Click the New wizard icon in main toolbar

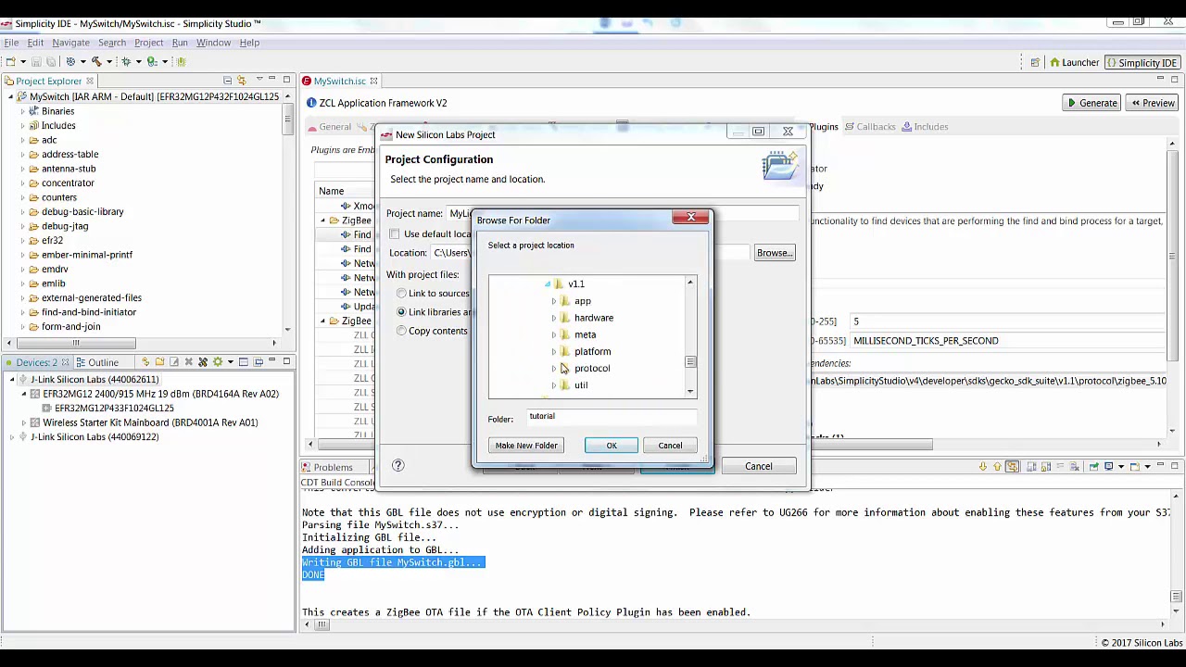(x=9, y=61)
